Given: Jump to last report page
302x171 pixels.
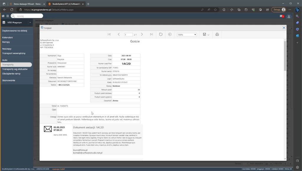Looking at the screenshot, I should [x=151, y=34].
